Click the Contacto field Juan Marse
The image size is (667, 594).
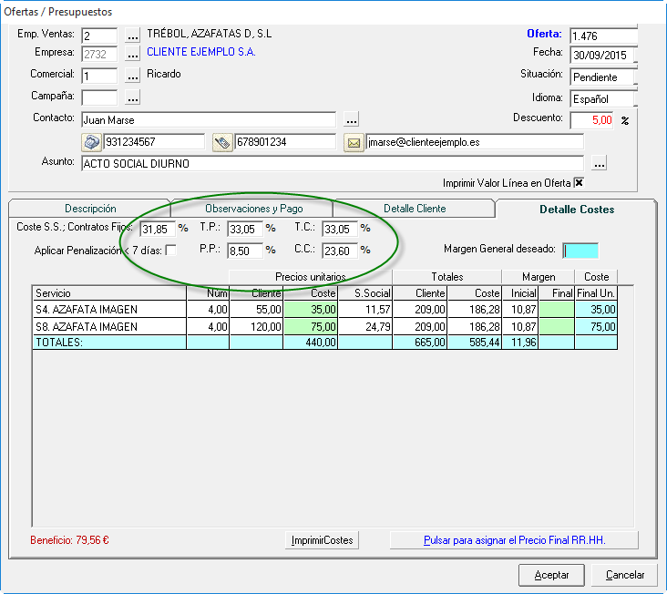(209, 120)
